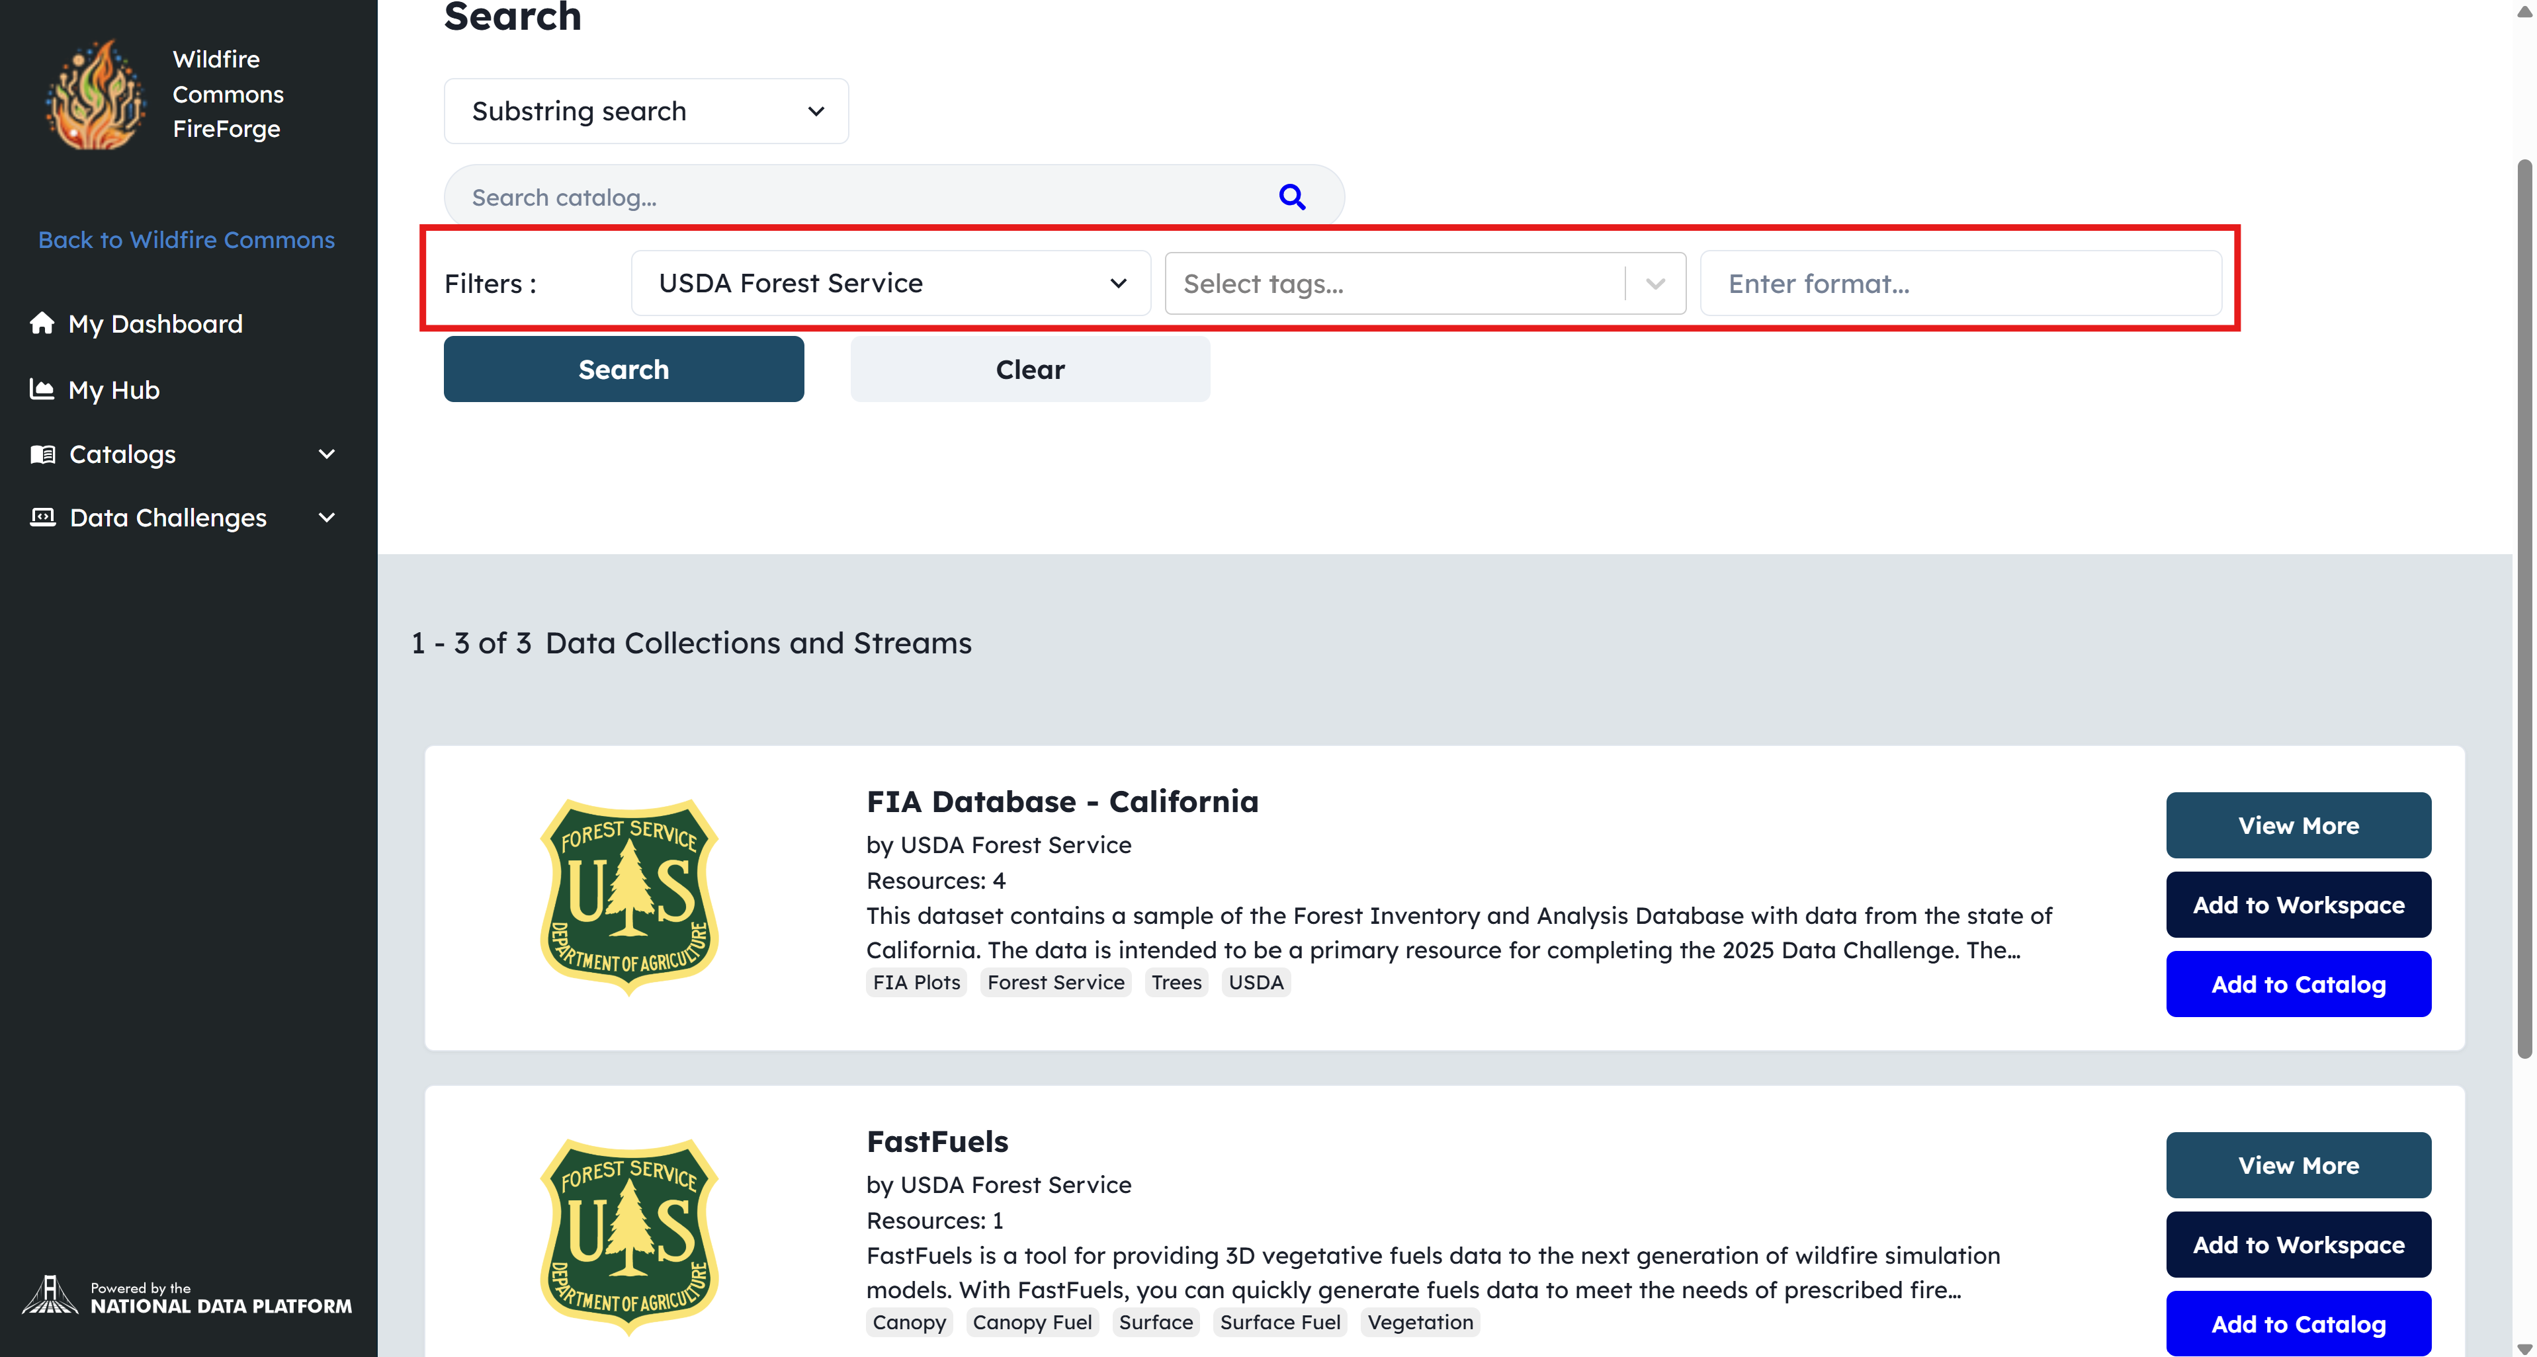Open the Select tags dropdown arrow
The width and height of the screenshot is (2537, 1357).
[1655, 284]
